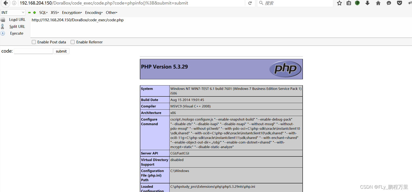412x192 pixels.
Task: Expand the Encoding menu
Action: pyautogui.click(x=94, y=12)
